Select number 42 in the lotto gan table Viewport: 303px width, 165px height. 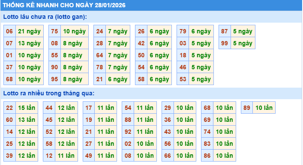141,43
